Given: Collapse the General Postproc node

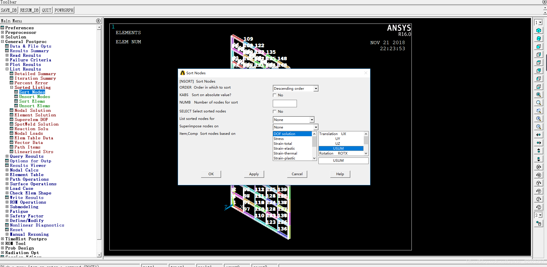Looking at the screenshot, I should [x=2, y=42].
